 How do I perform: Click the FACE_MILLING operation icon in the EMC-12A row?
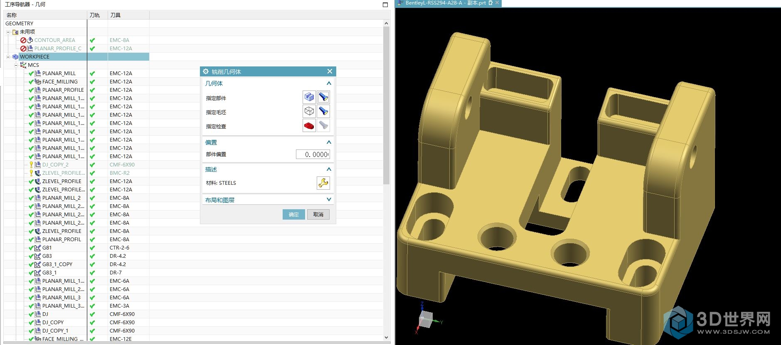pos(38,82)
